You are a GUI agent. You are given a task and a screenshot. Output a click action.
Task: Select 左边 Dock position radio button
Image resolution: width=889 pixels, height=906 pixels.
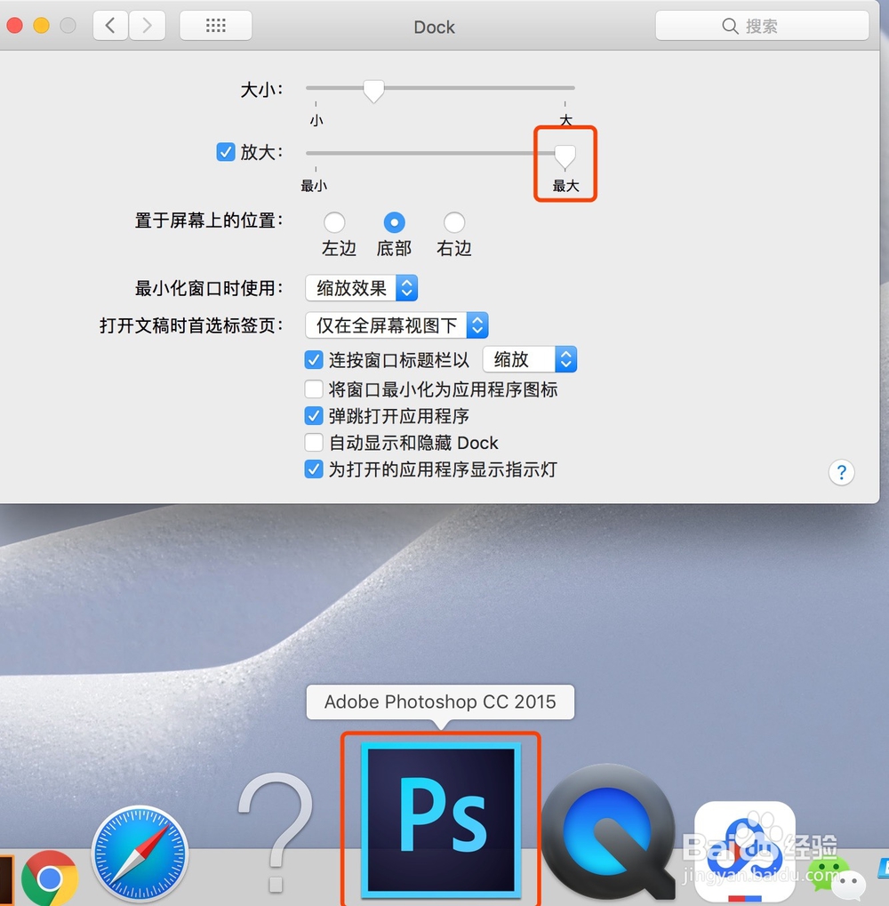334,222
